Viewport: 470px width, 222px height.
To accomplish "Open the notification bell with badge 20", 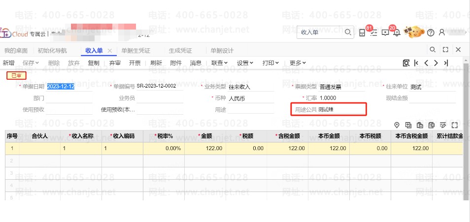I will (397, 32).
